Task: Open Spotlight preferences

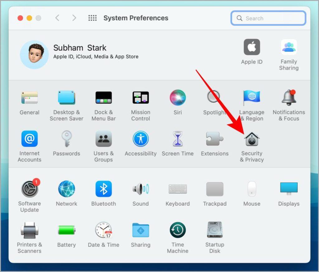Action: 214,97
